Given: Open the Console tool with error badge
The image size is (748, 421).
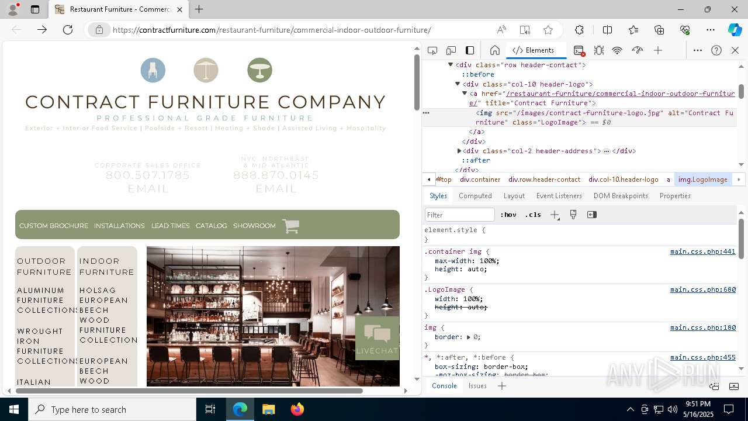Looking at the screenshot, I should [x=579, y=50].
